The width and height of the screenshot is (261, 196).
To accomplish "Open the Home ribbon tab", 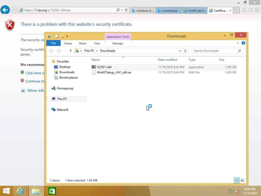I will tap(68, 43).
